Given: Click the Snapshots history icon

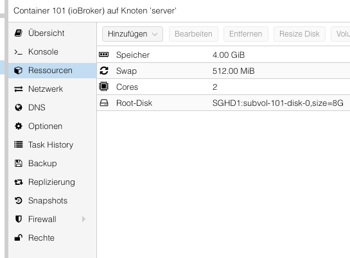Looking at the screenshot, I should point(19,200).
